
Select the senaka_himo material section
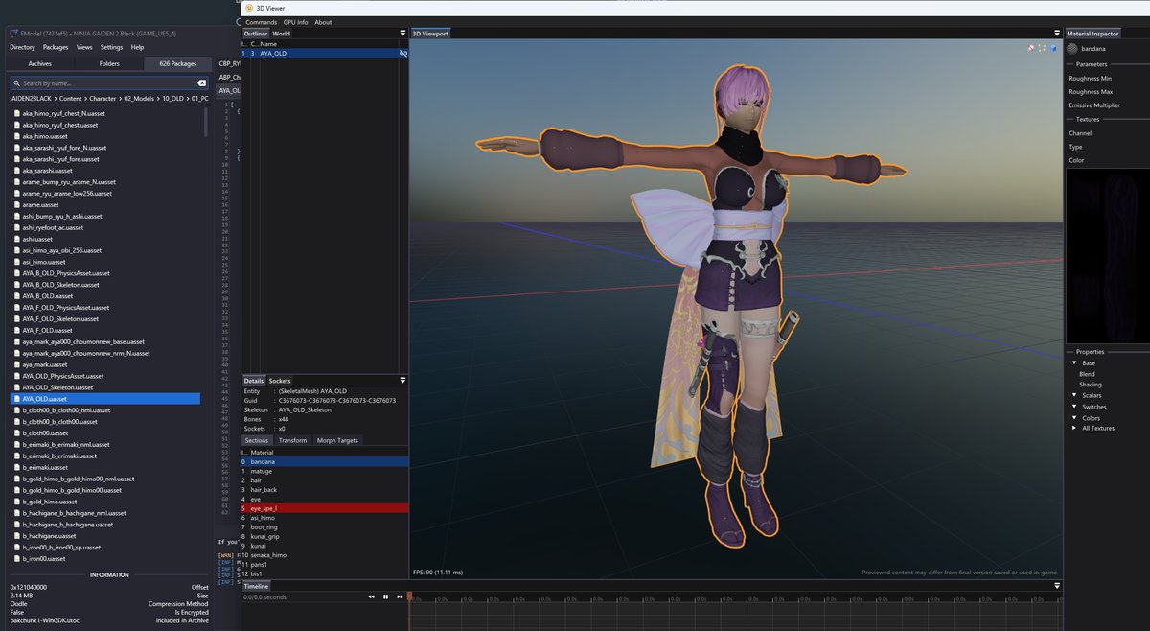[x=325, y=555]
